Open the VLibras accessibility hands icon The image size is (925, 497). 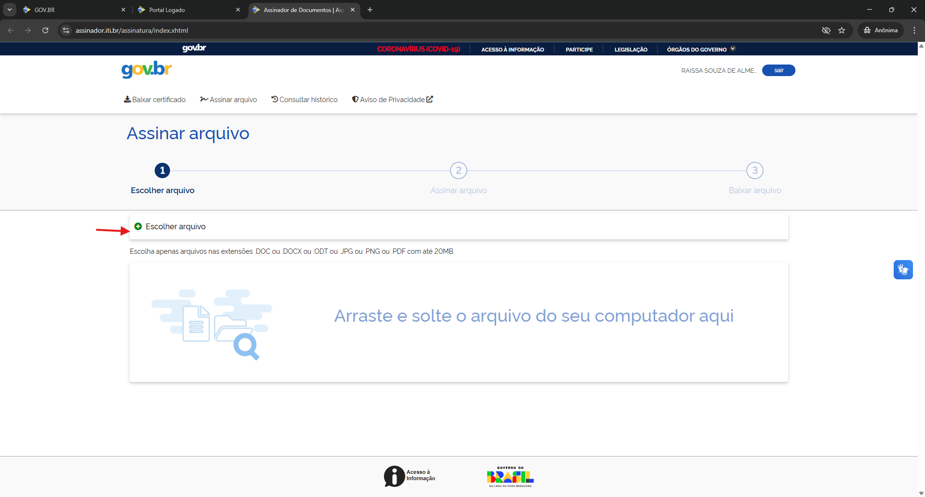[903, 270]
